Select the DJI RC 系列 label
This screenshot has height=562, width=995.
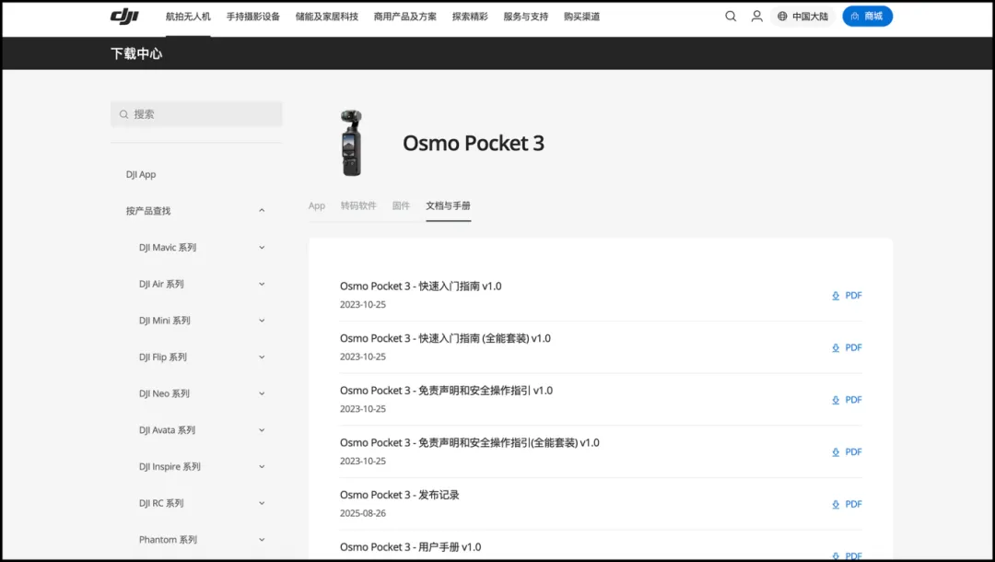tap(161, 503)
